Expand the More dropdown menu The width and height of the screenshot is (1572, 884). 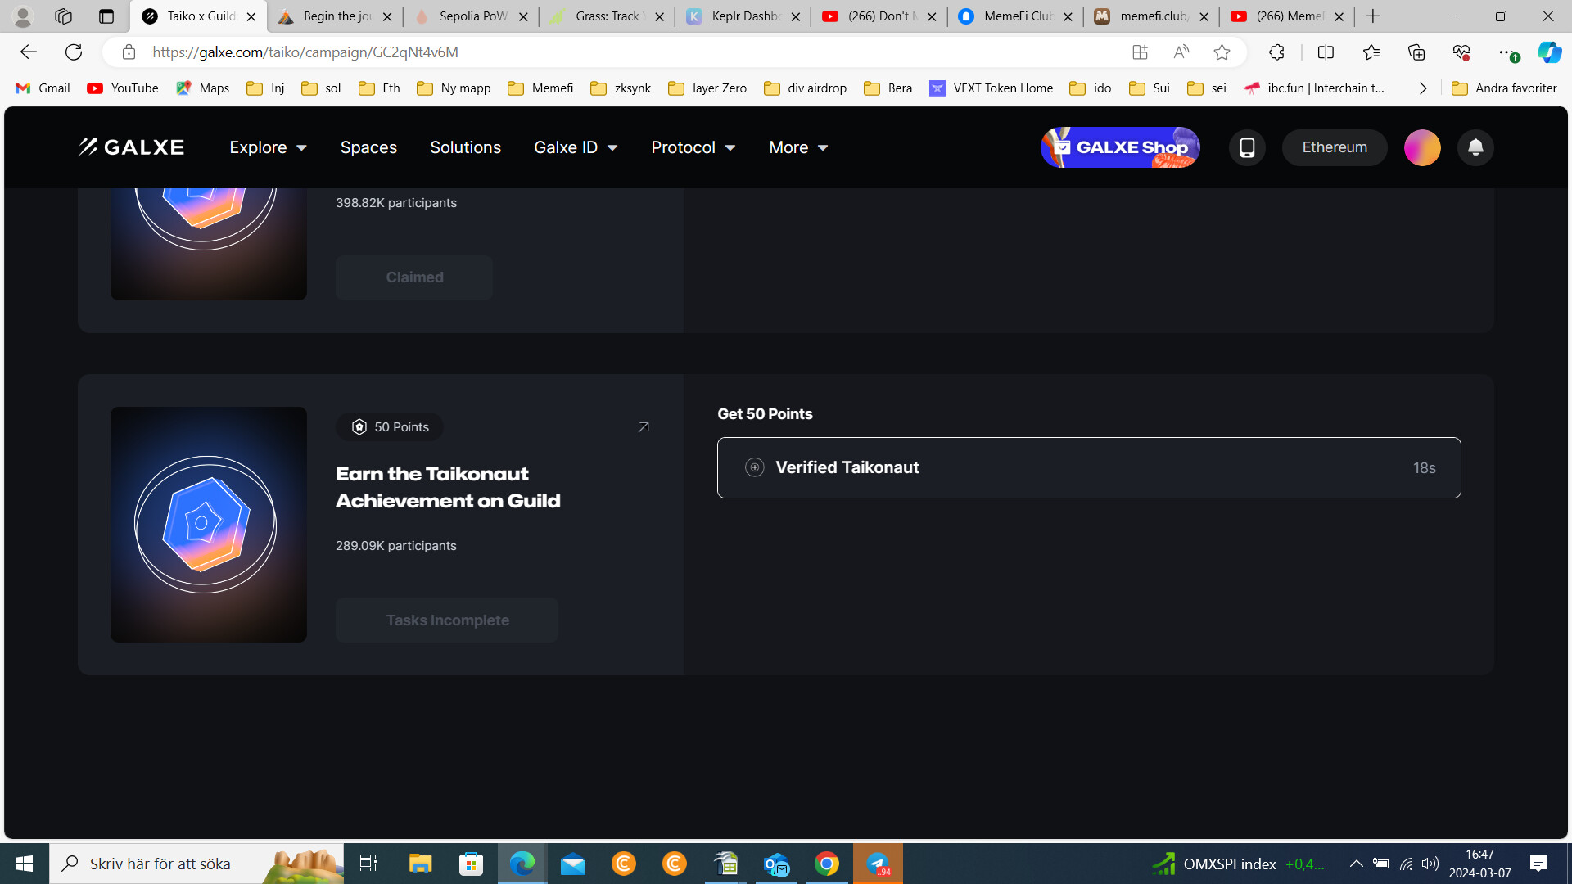point(798,147)
